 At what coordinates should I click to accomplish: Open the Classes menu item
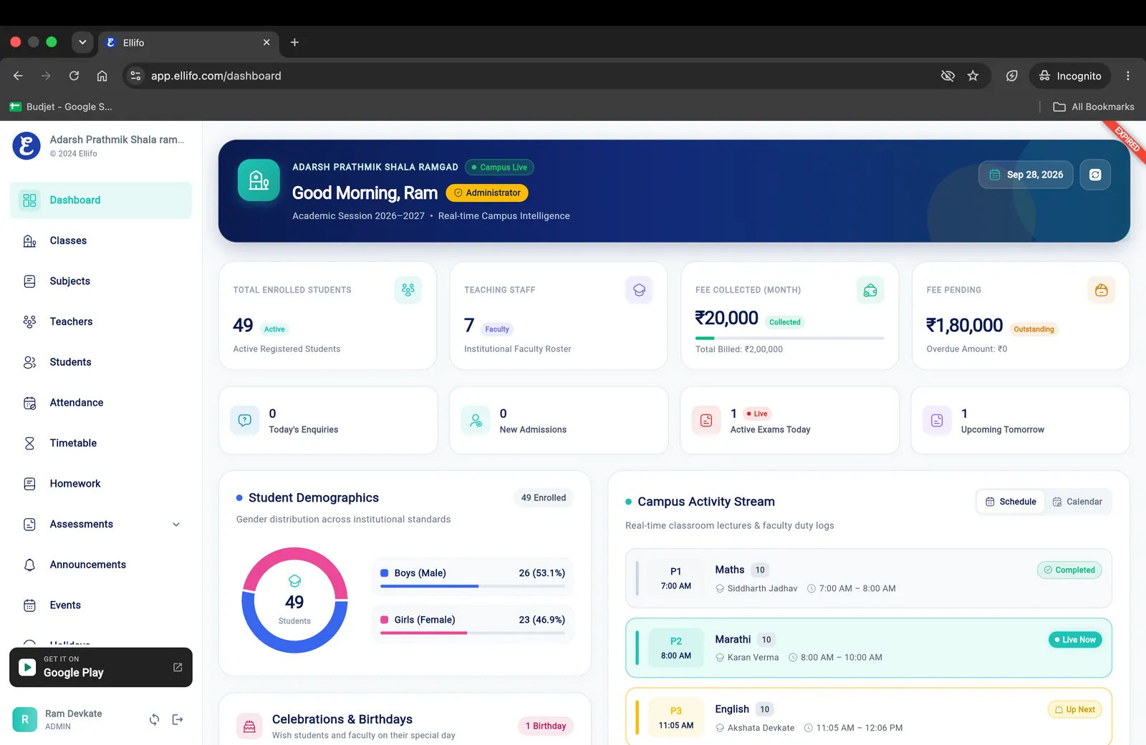(101, 241)
